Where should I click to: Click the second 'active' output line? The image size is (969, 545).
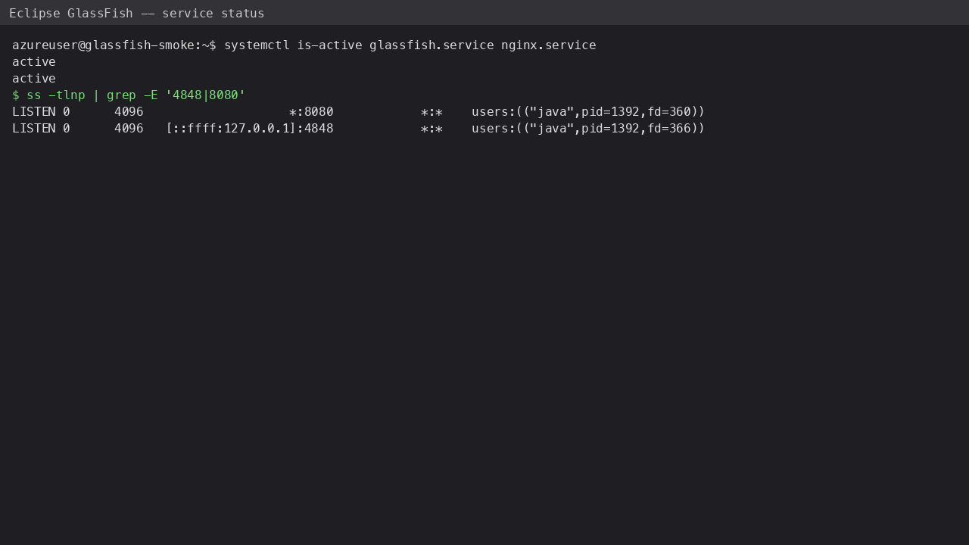pyautogui.click(x=34, y=79)
